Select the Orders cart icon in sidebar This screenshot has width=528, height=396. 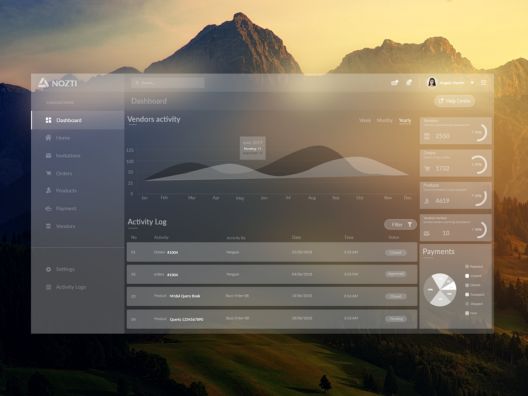tap(48, 173)
